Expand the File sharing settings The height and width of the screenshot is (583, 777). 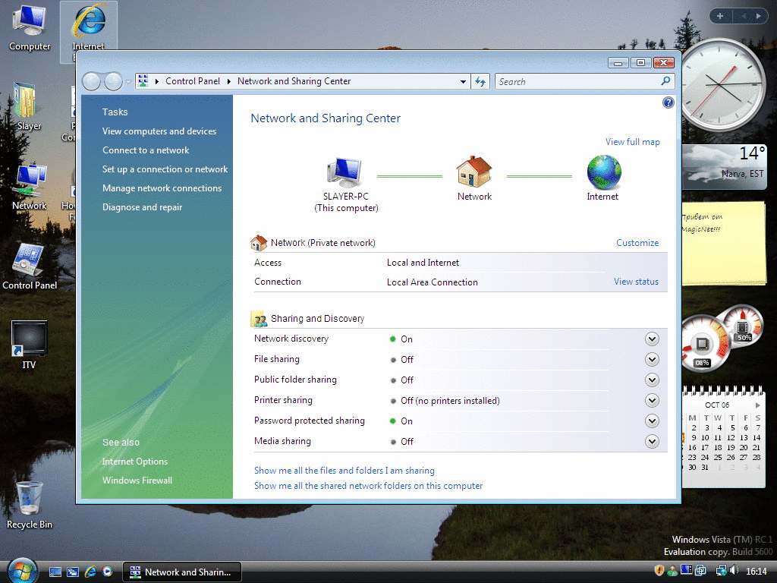[x=652, y=359]
